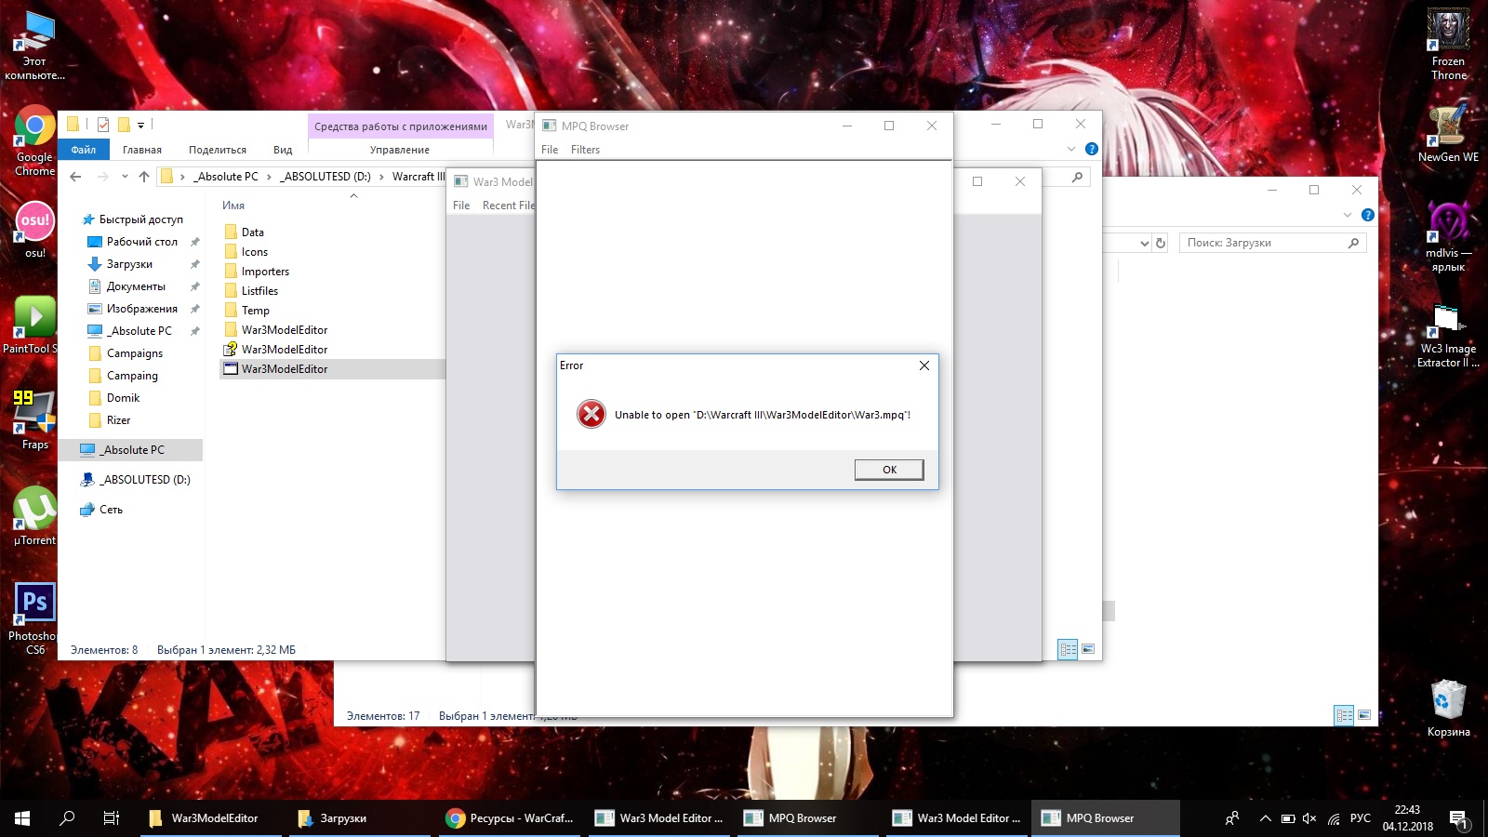Click _ABSOLUTESD (D:) in address breadcrumb
Image resolution: width=1488 pixels, height=837 pixels.
(x=327, y=177)
